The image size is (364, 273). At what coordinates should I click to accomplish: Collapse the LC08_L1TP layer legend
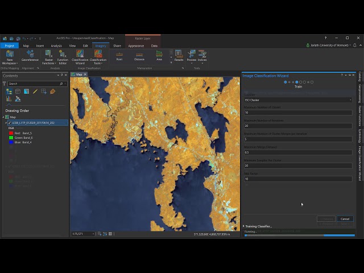point(6,123)
